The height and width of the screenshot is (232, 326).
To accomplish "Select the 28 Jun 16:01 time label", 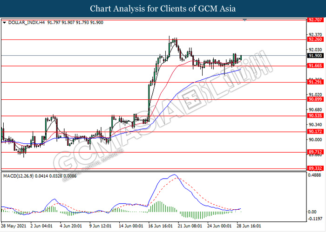I will 249,226.
